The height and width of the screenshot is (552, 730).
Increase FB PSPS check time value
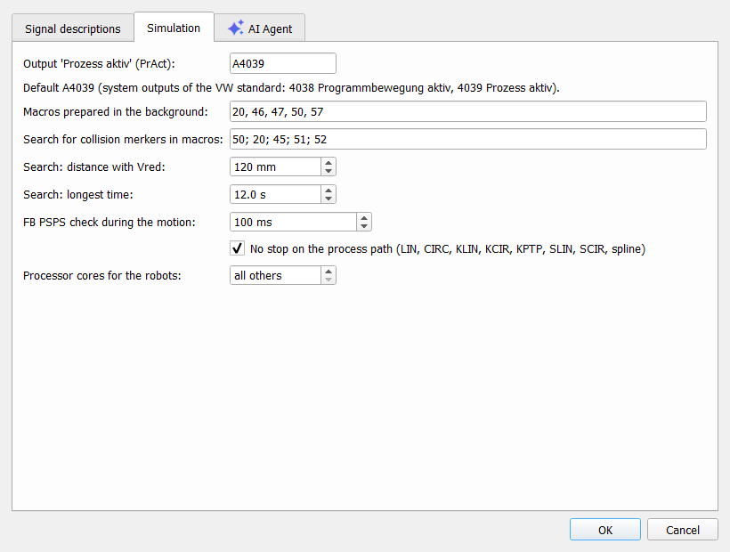coord(364,218)
